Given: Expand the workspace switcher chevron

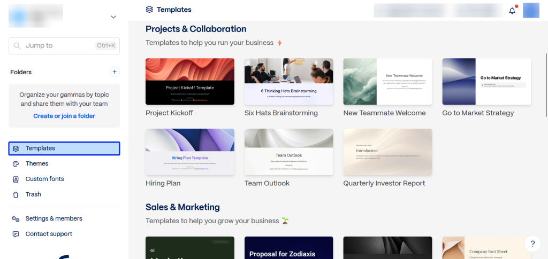Looking at the screenshot, I should click(x=113, y=17).
